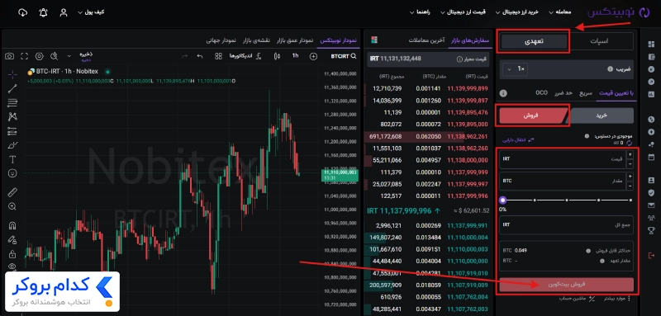Click the amount percentage slider handle

(503, 200)
